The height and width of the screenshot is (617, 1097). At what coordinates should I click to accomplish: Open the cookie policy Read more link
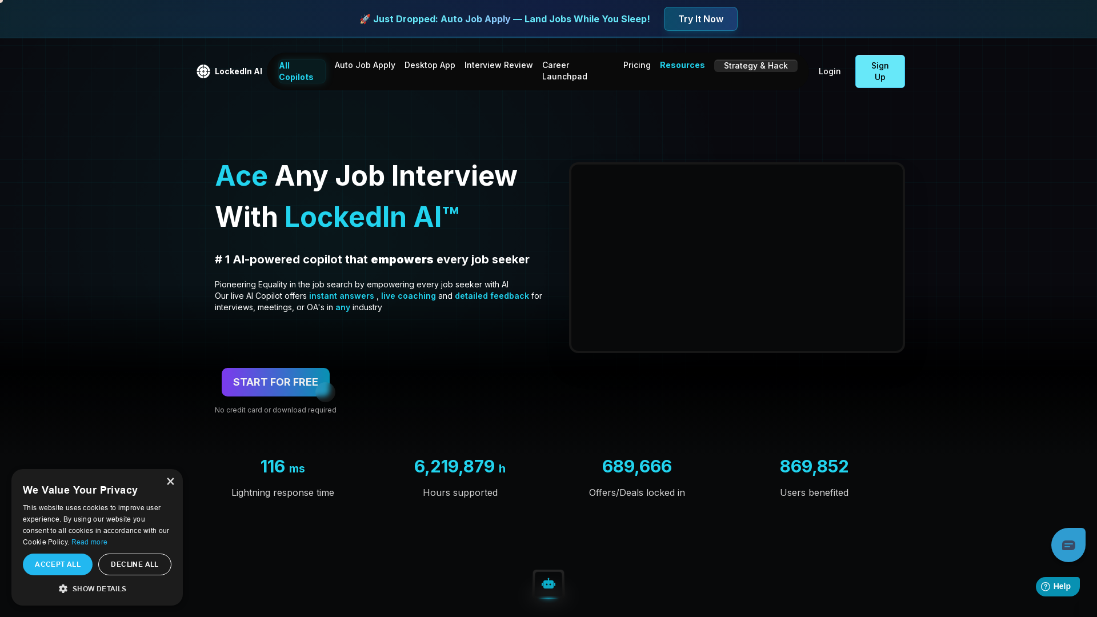89,542
